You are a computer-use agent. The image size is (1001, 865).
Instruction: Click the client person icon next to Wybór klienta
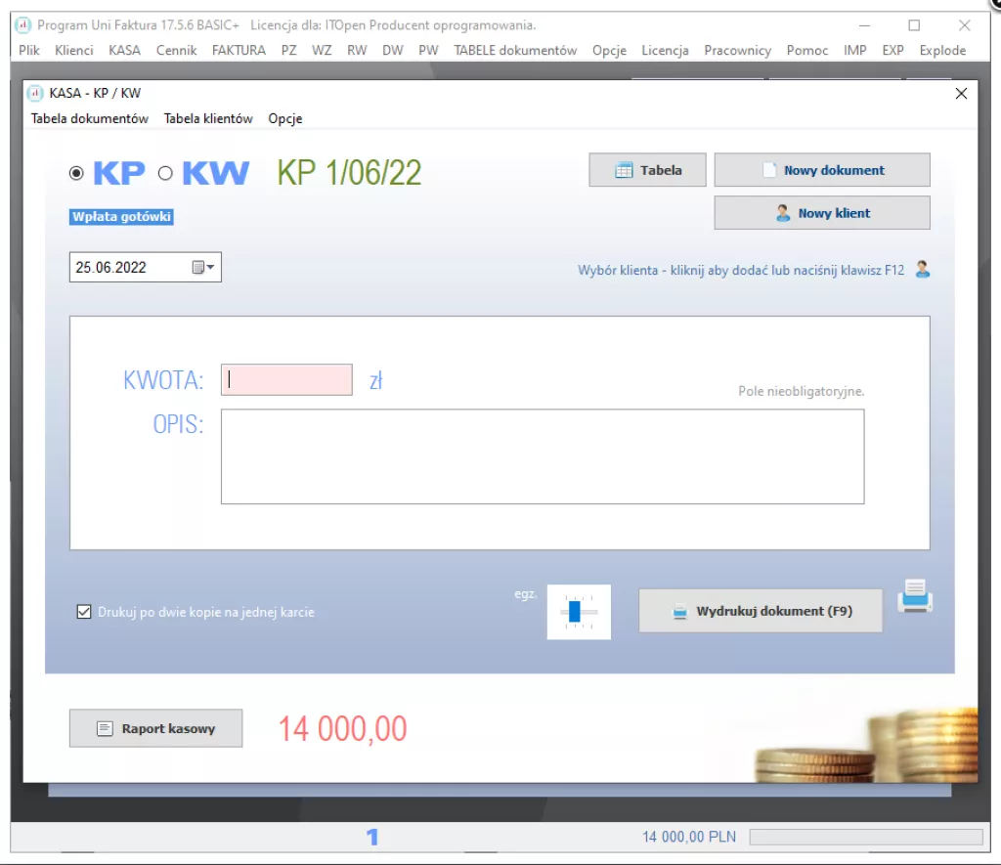point(923,270)
